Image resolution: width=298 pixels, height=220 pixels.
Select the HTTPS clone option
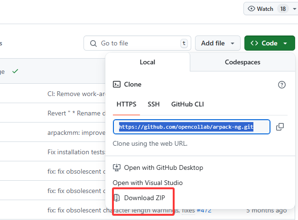[126, 104]
